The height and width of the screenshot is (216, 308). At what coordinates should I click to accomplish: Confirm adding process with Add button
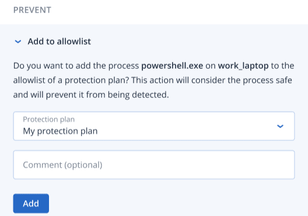tap(31, 203)
